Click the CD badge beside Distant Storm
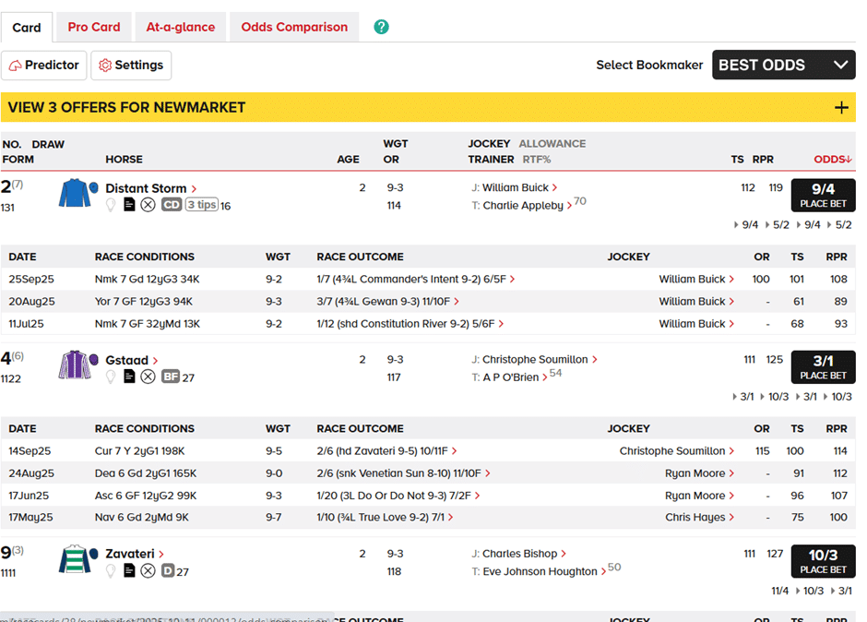867x622 pixels. 172,205
